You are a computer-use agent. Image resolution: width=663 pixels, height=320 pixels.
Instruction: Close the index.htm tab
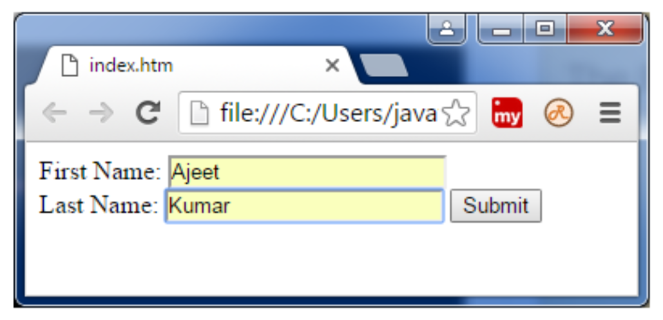[x=332, y=66]
